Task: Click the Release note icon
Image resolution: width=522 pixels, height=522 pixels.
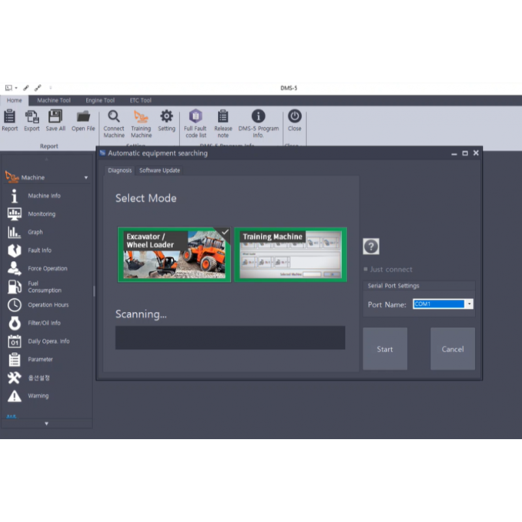Action: (223, 117)
